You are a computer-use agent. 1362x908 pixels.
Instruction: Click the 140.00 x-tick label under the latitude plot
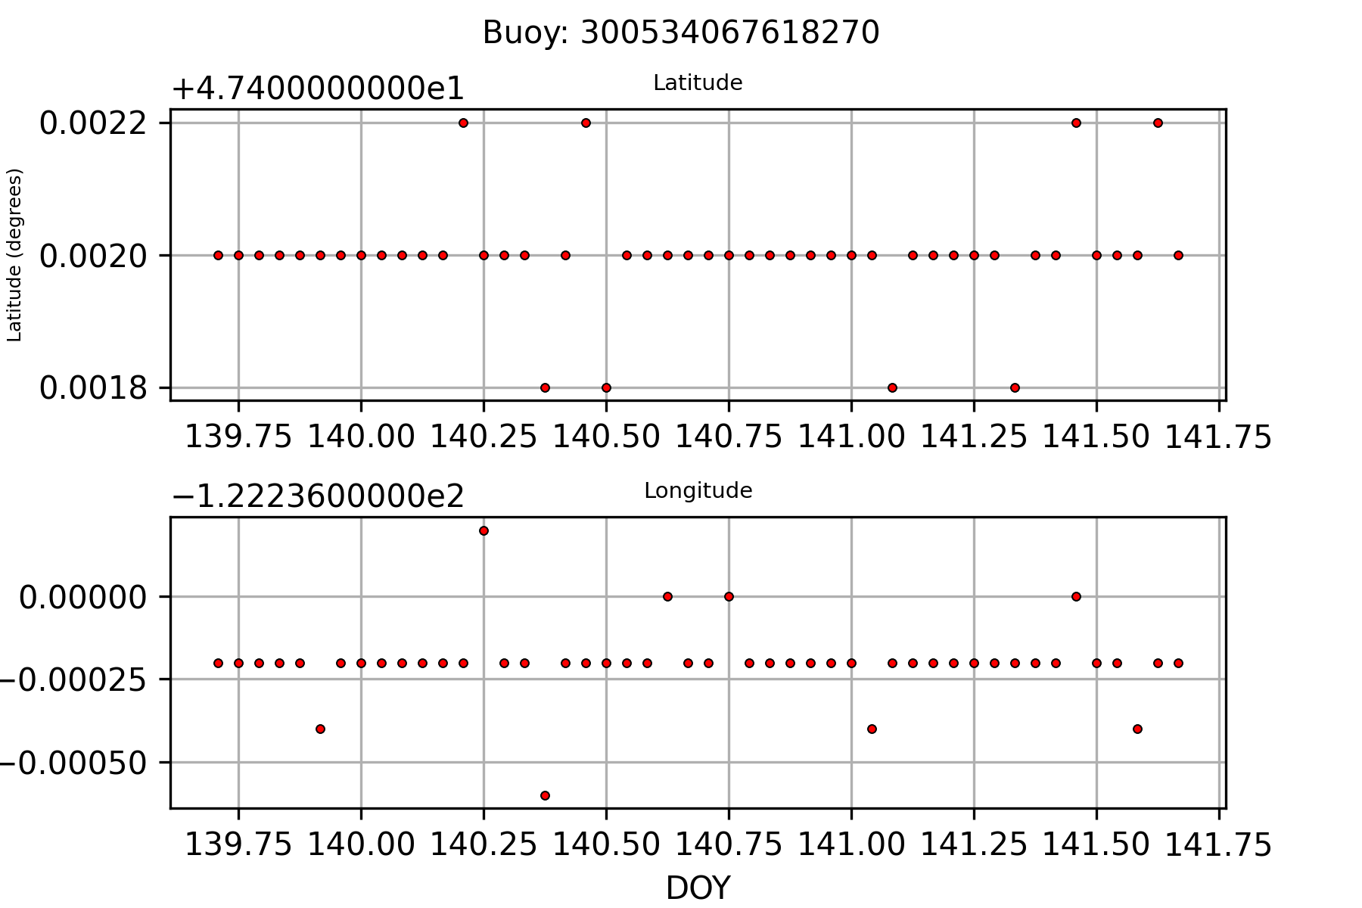(361, 437)
